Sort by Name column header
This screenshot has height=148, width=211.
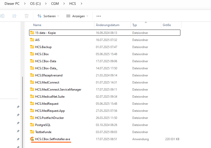point(37,25)
